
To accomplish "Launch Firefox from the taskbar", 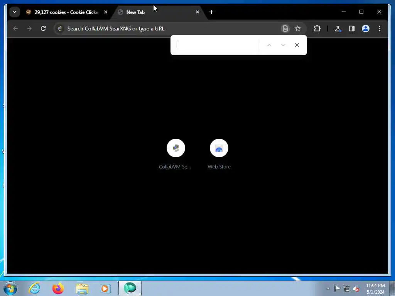I will coord(58,288).
